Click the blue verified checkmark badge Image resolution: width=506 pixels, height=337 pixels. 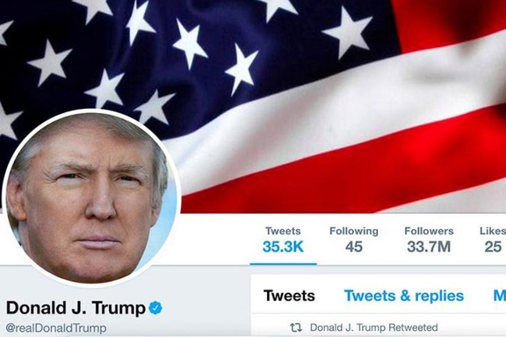(x=155, y=308)
